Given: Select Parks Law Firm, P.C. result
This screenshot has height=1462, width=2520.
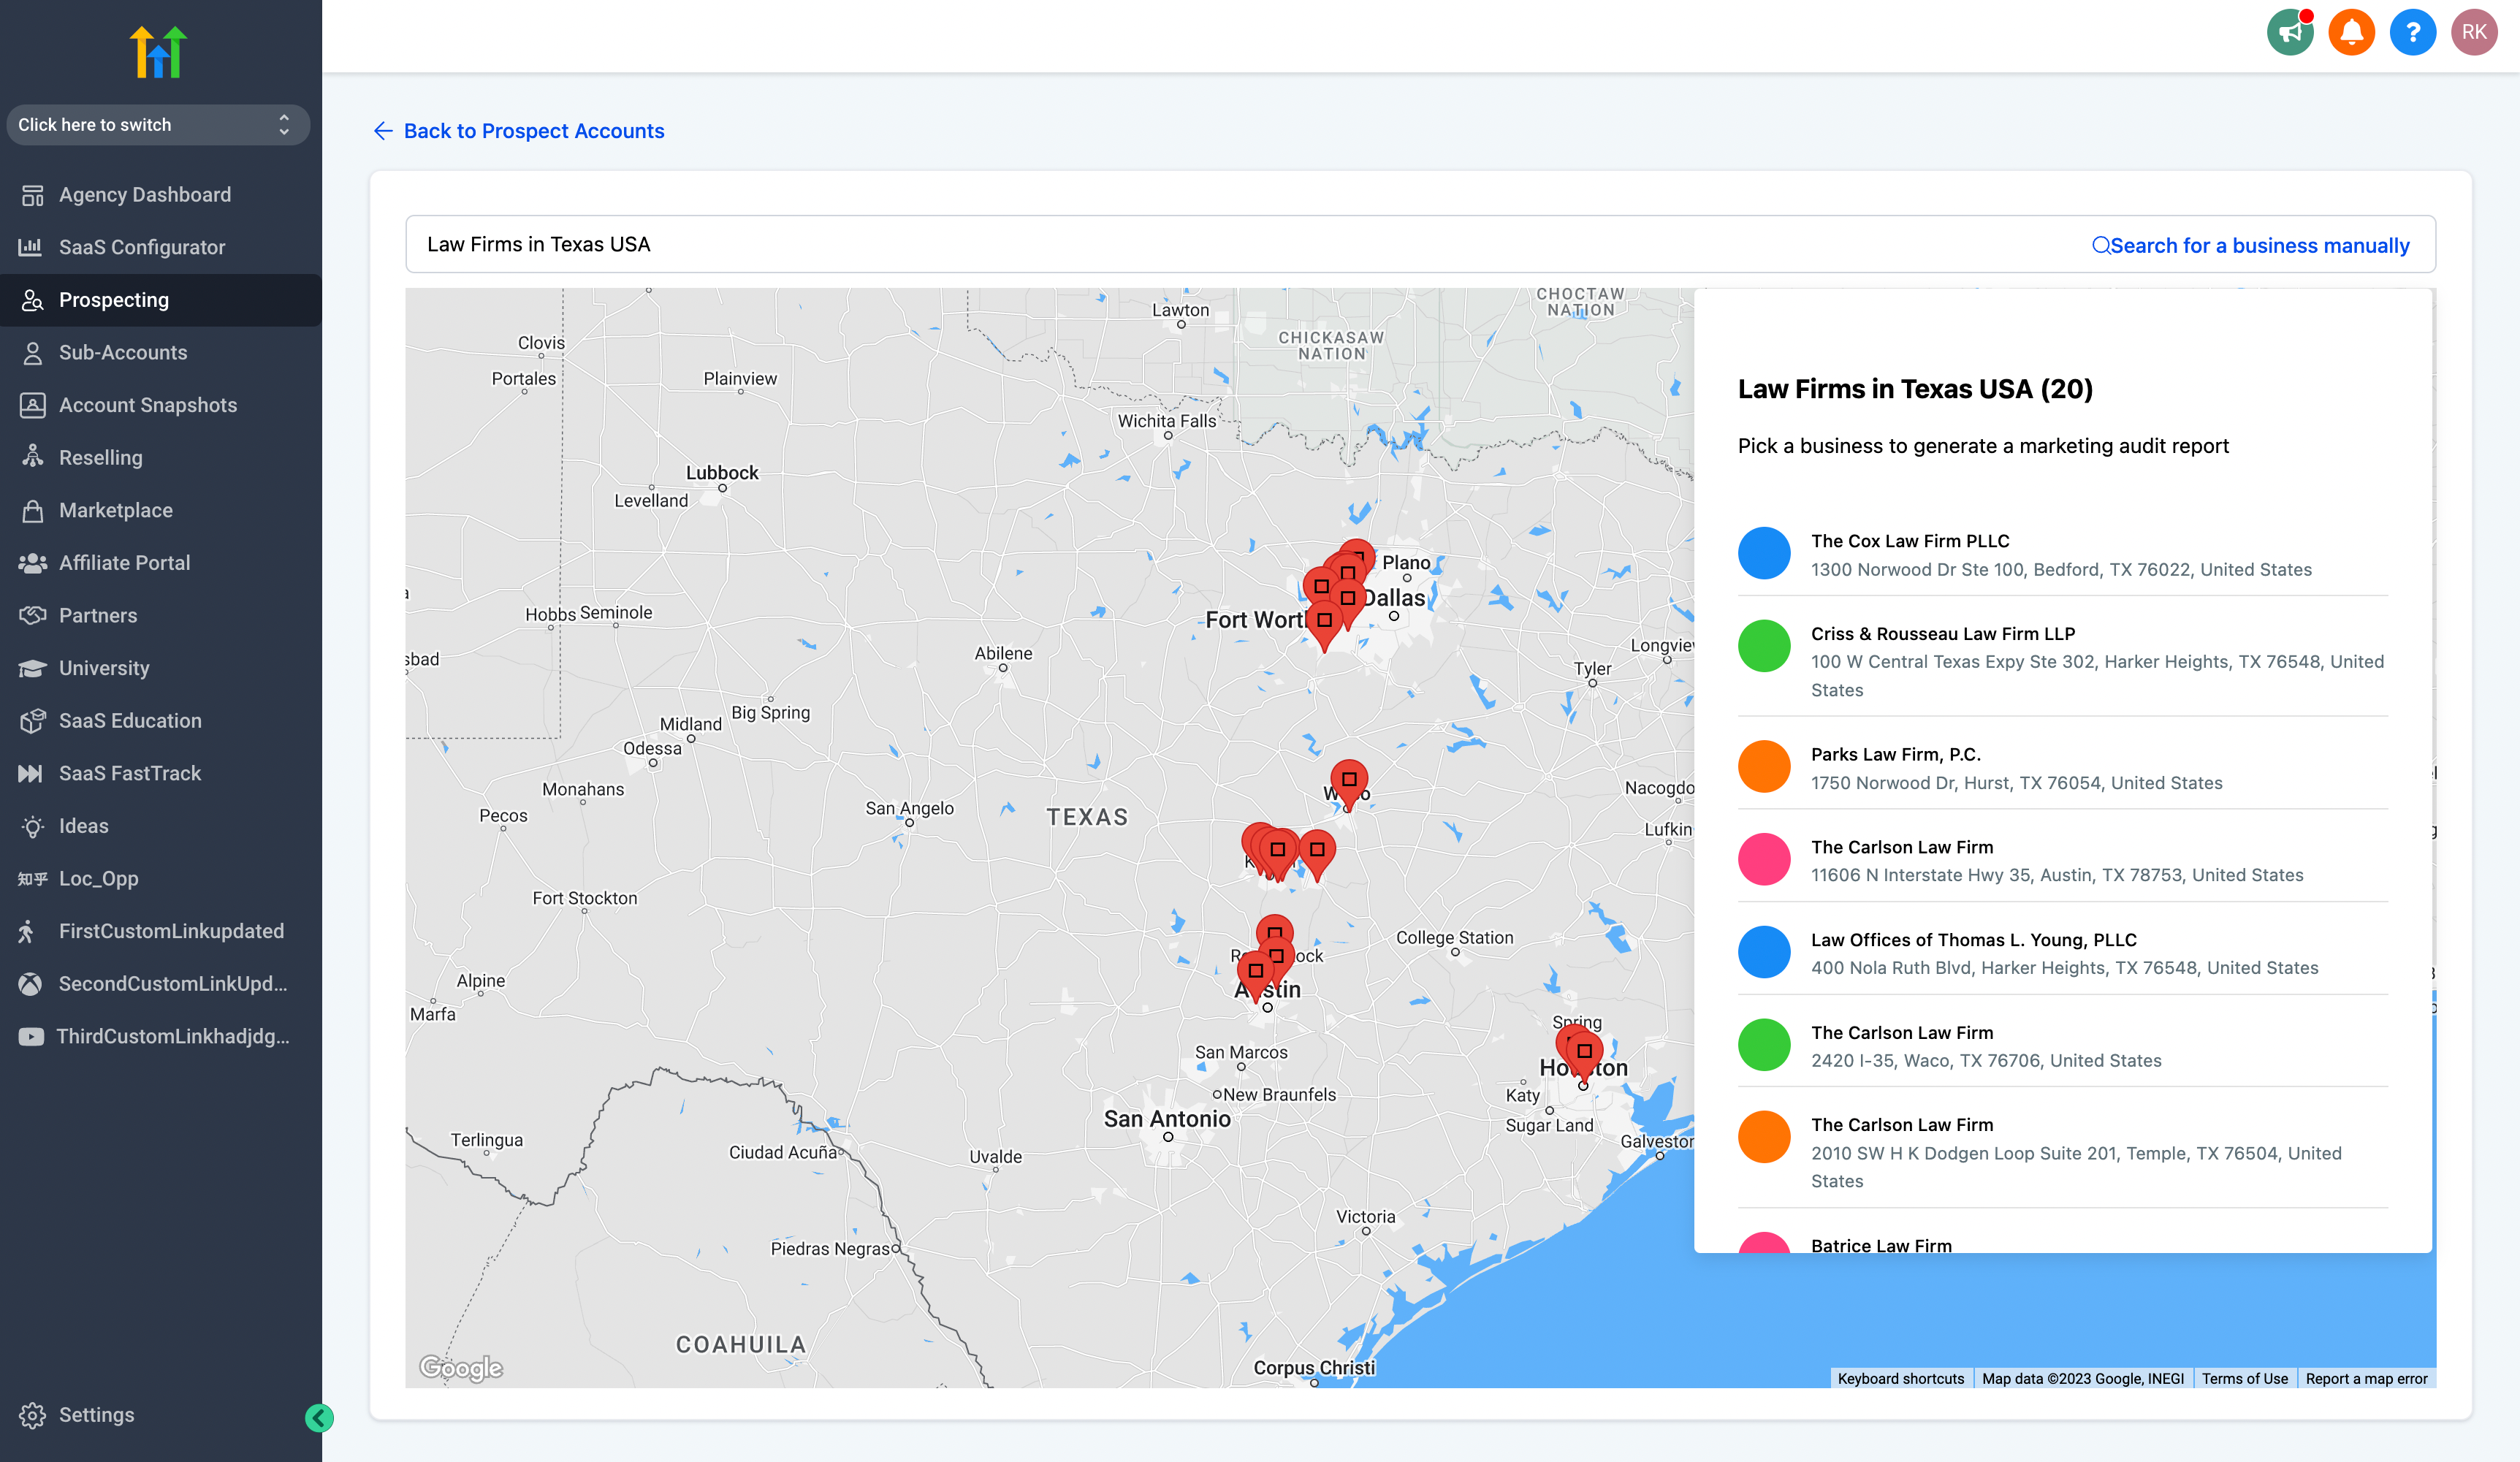Looking at the screenshot, I should pos(2062,768).
